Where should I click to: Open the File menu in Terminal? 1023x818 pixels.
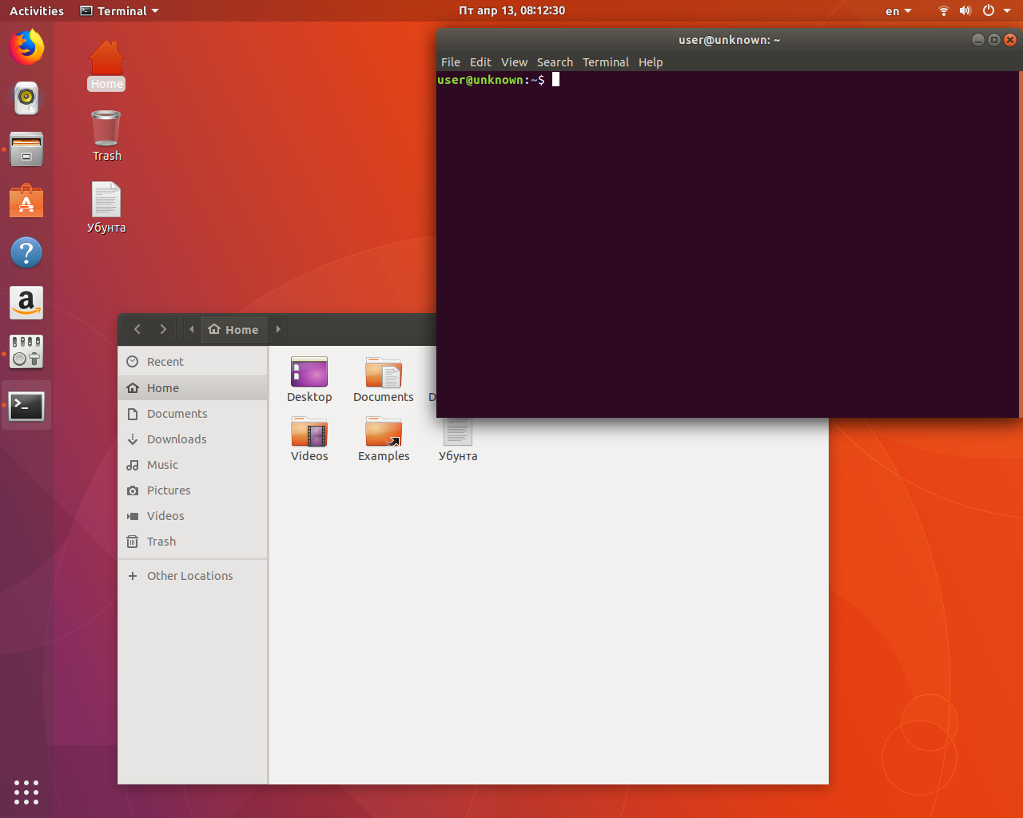450,62
